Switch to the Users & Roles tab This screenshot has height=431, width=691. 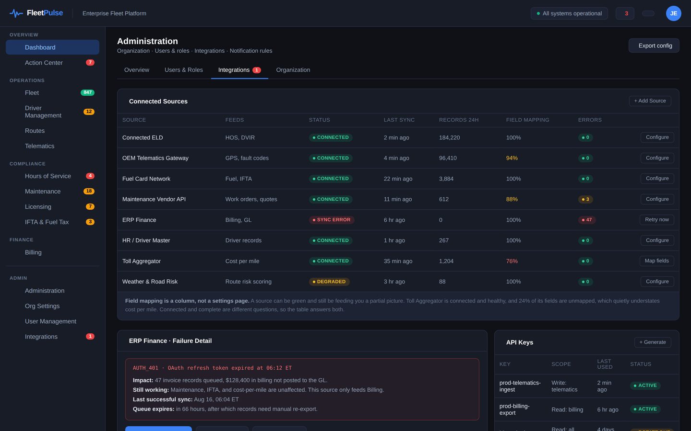184,70
